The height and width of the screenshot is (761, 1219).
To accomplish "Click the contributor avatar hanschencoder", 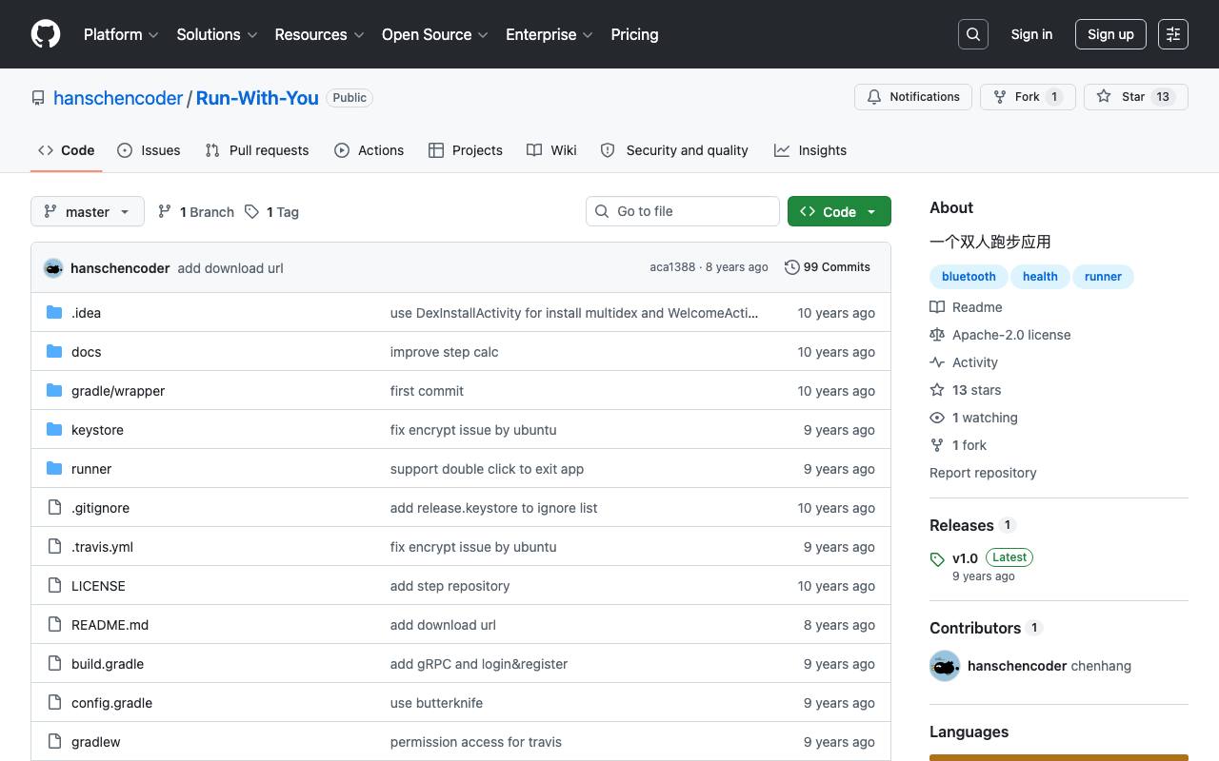I will (x=945, y=666).
